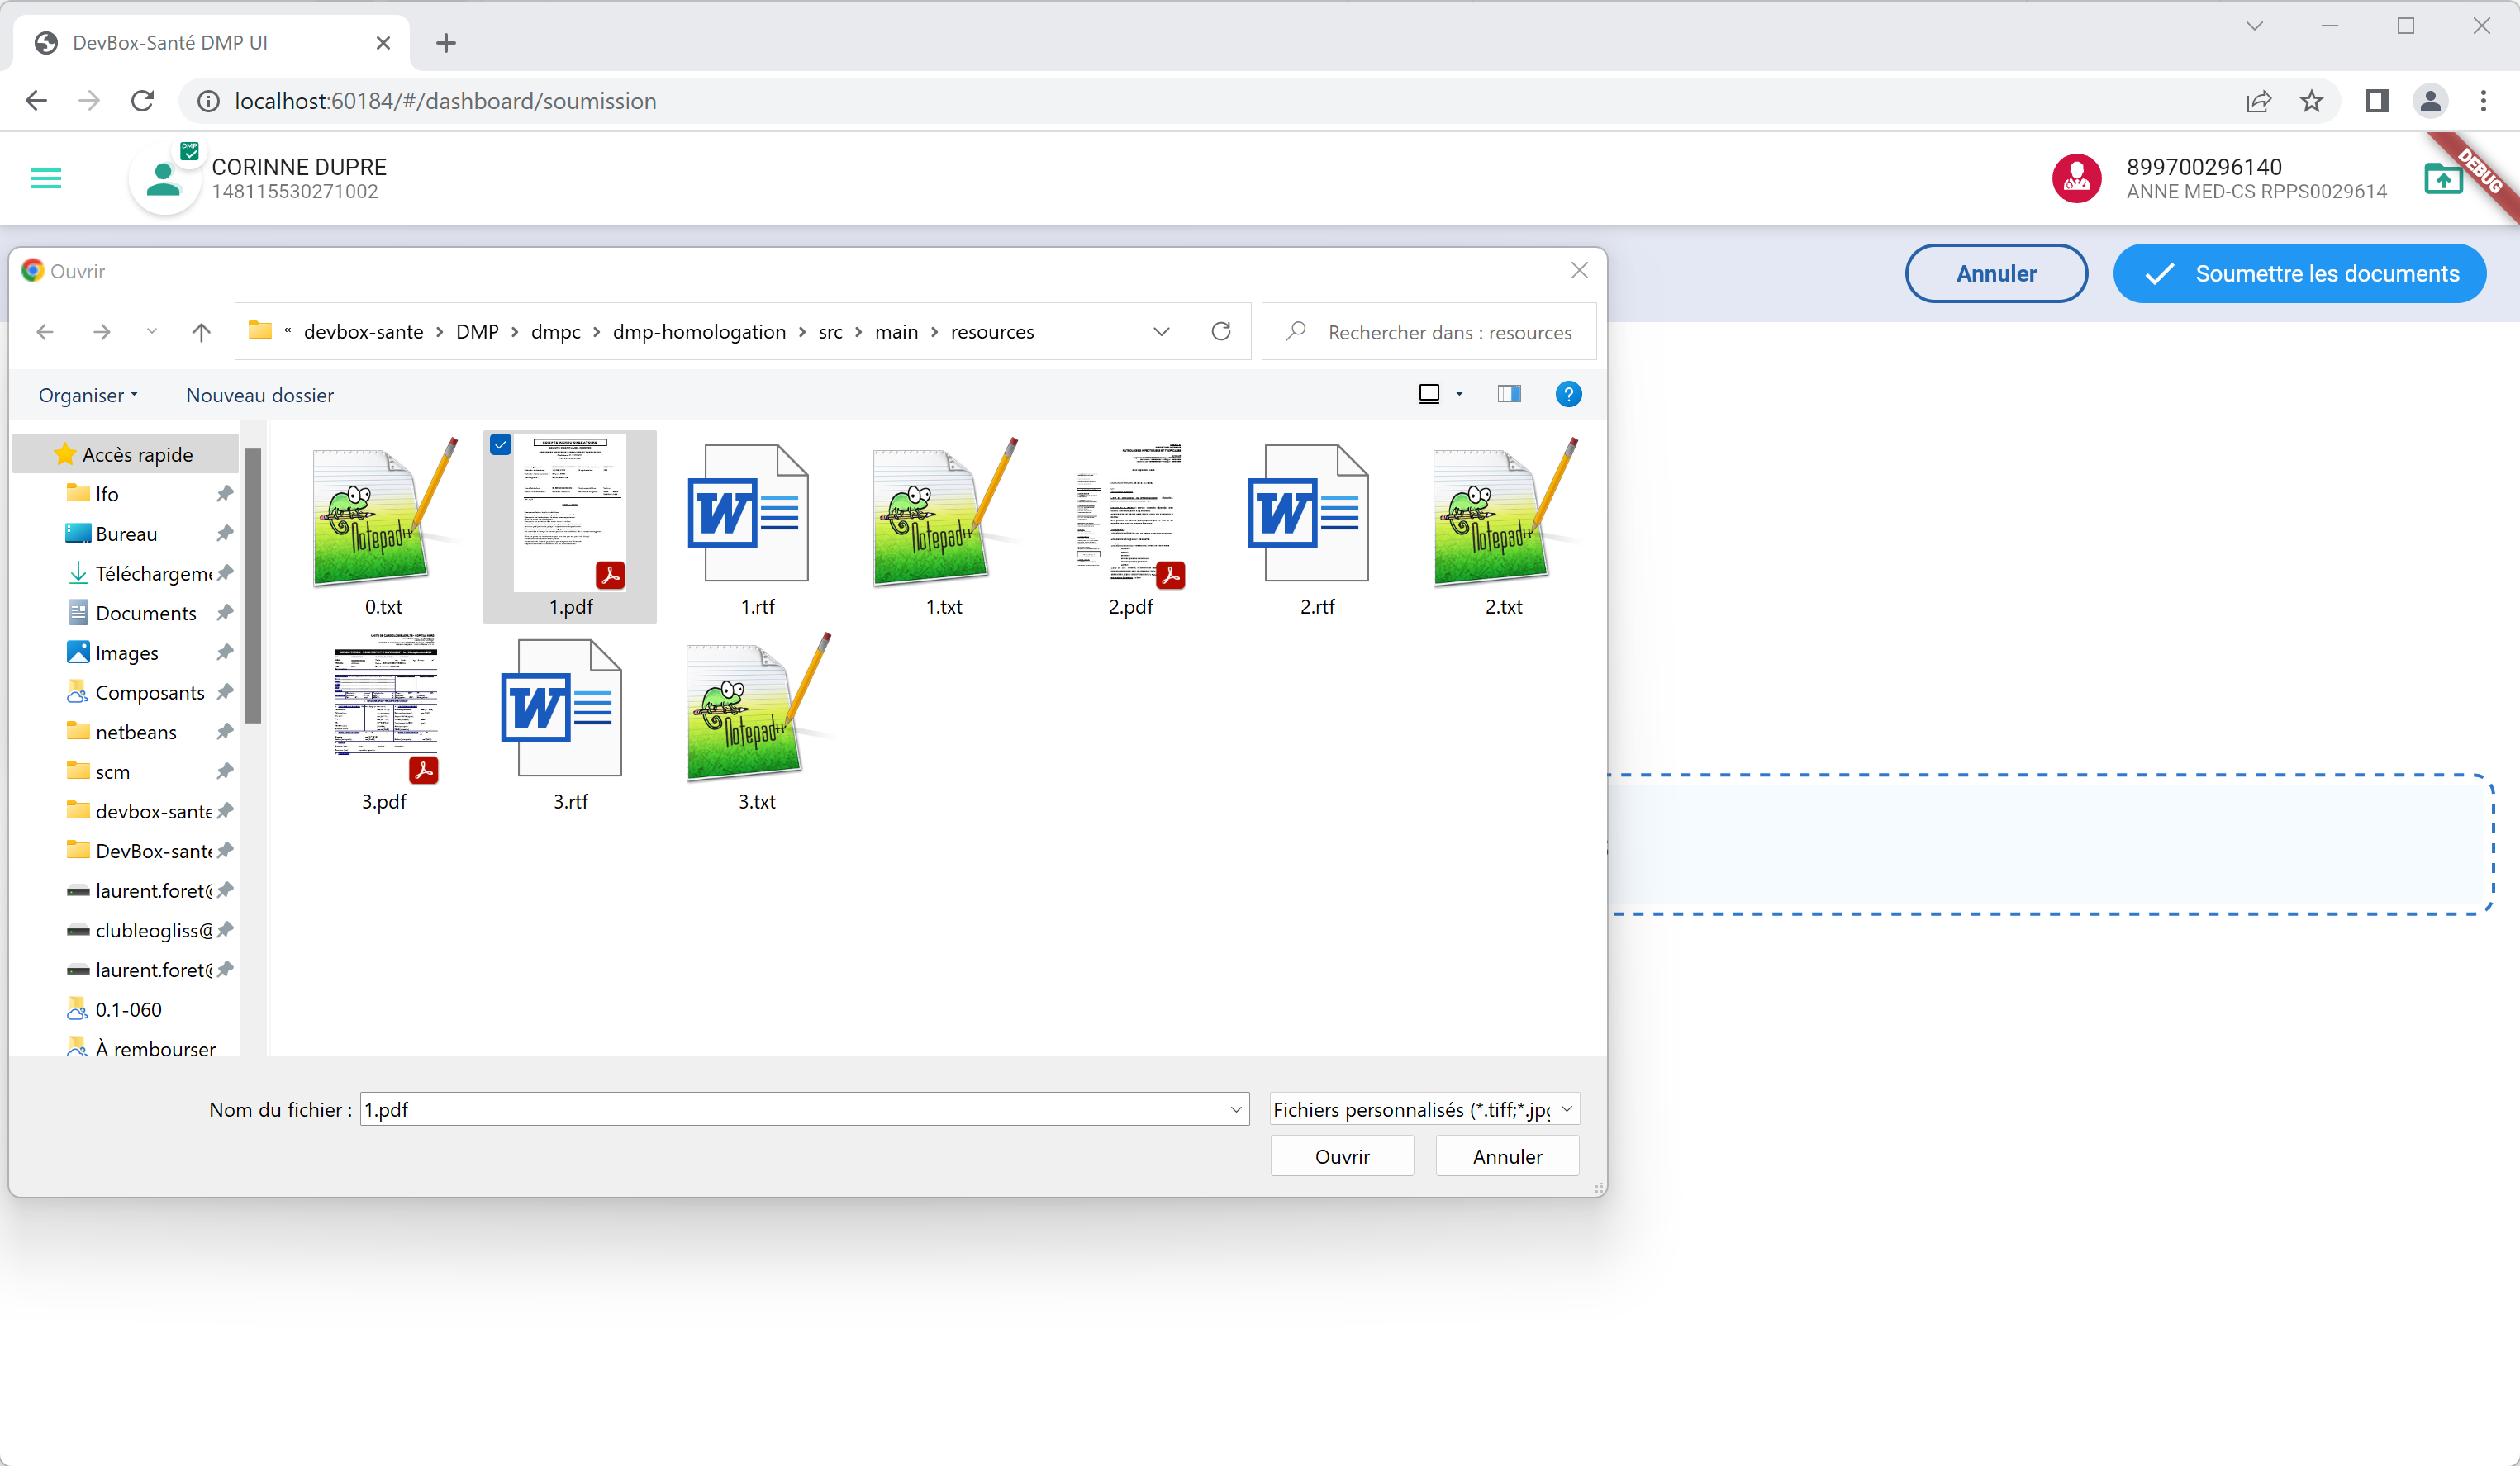Click the DMP breadcrumb
Screen dimensions: 2520x1466
pos(477,332)
